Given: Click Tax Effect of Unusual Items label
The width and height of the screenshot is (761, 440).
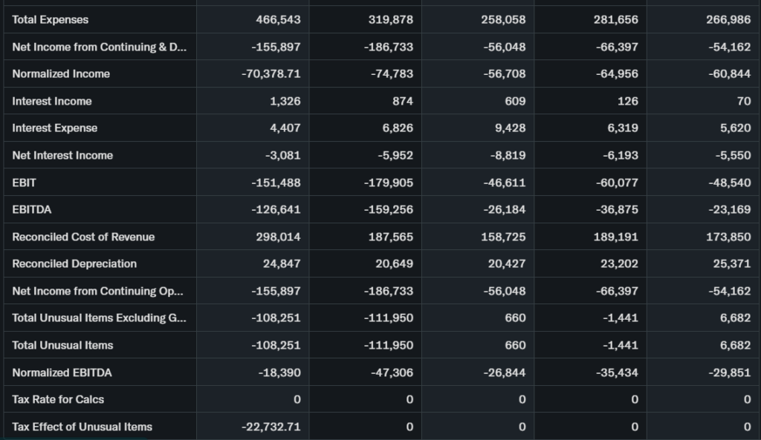Looking at the screenshot, I should (x=82, y=427).
